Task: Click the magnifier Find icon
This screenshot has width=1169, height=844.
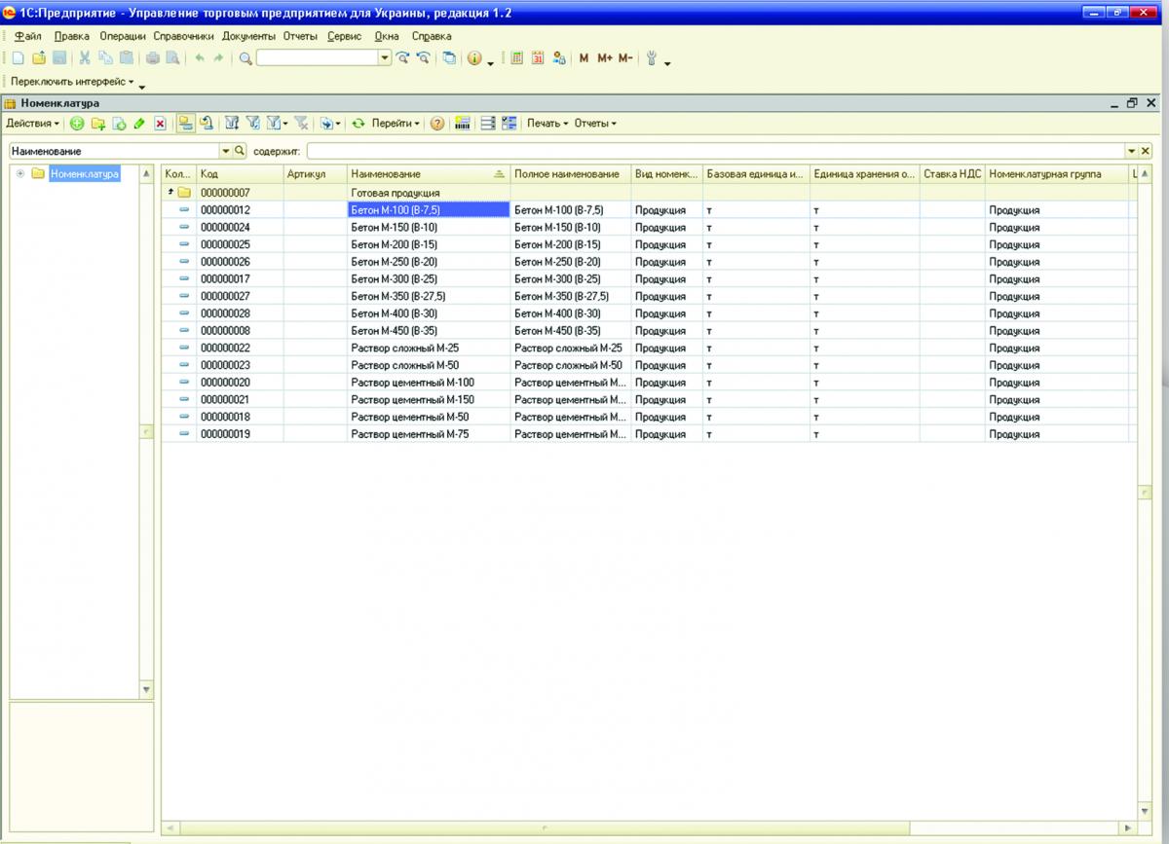Action: coord(245,58)
